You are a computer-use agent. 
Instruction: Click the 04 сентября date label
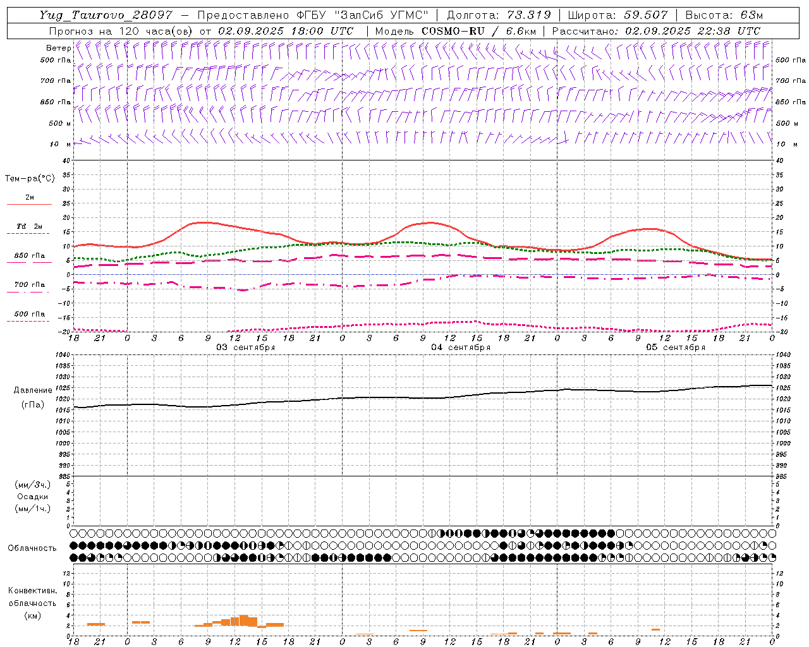pos(461,348)
